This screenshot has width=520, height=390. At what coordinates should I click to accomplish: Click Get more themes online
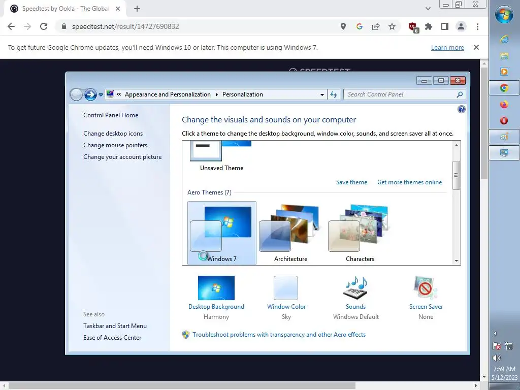click(x=410, y=182)
